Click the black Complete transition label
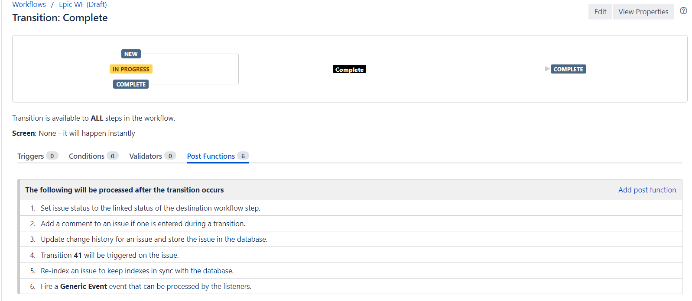The width and height of the screenshot is (692, 301). click(x=349, y=69)
